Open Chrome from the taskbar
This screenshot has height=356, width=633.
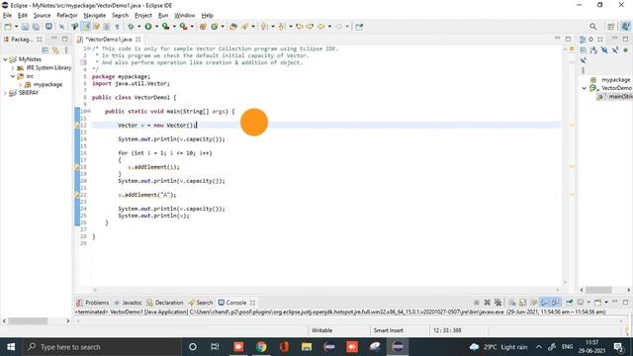coord(261,347)
